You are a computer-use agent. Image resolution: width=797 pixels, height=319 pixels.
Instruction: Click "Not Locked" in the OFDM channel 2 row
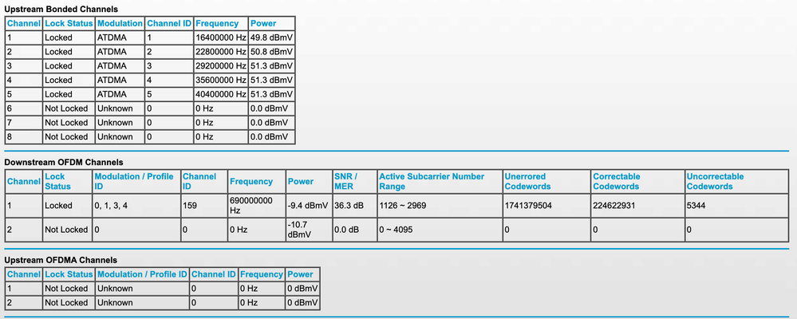(x=66, y=230)
